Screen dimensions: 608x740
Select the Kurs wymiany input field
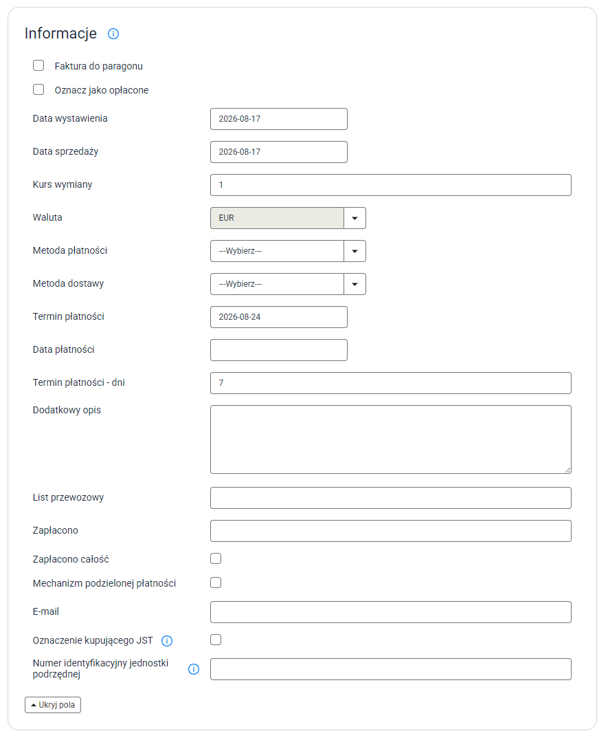pyautogui.click(x=391, y=185)
